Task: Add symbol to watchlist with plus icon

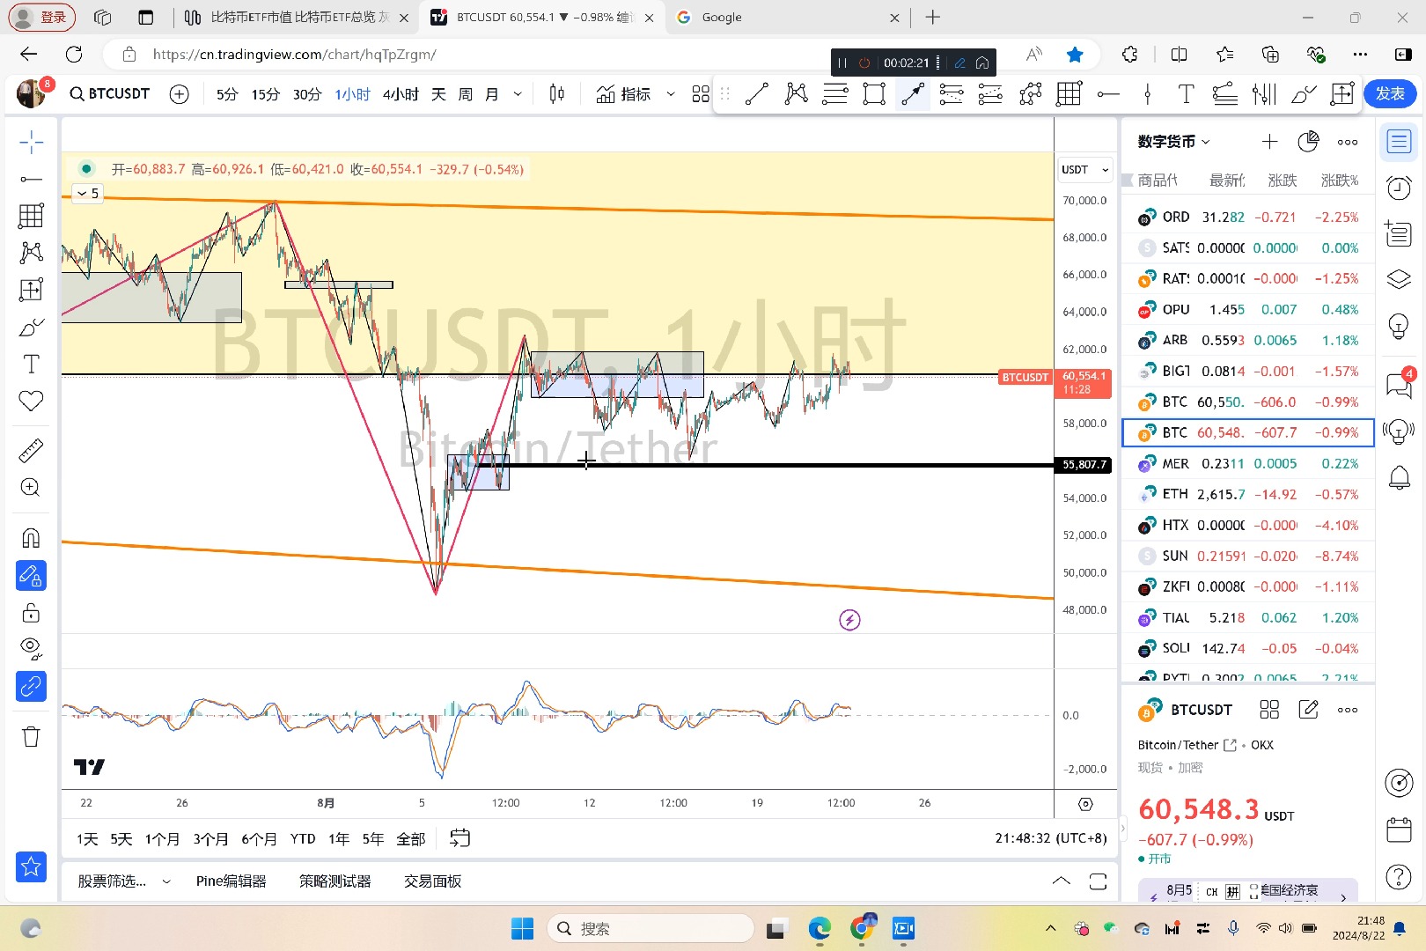Action: [x=1269, y=142]
